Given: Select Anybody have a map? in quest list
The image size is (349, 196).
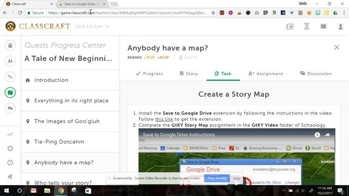Looking at the screenshot, I should coord(70,162).
